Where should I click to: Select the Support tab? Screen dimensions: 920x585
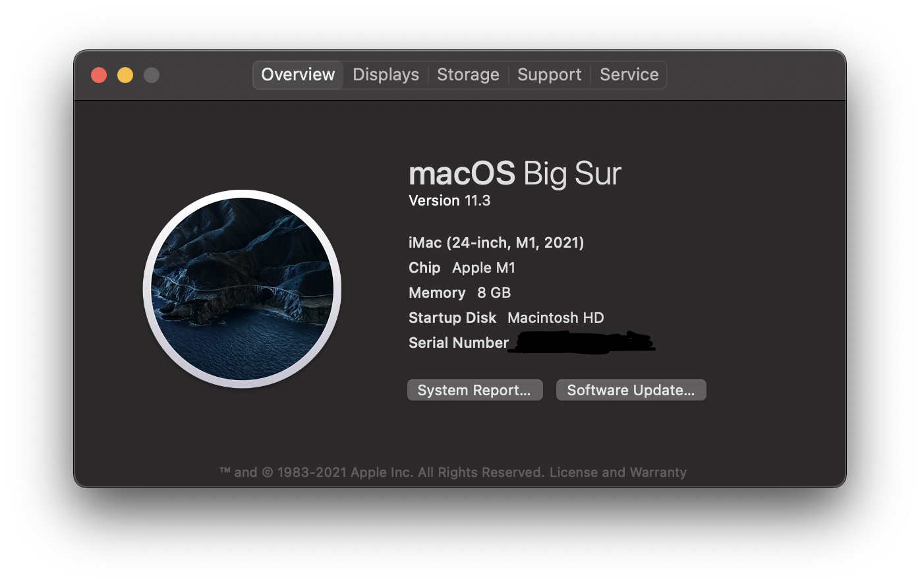coord(549,74)
